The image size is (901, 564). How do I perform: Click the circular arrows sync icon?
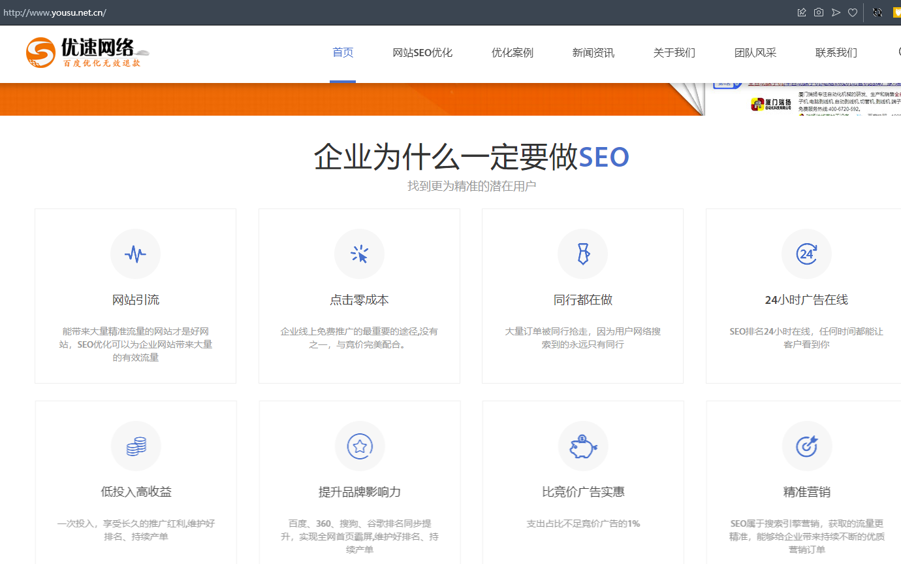coord(877,12)
